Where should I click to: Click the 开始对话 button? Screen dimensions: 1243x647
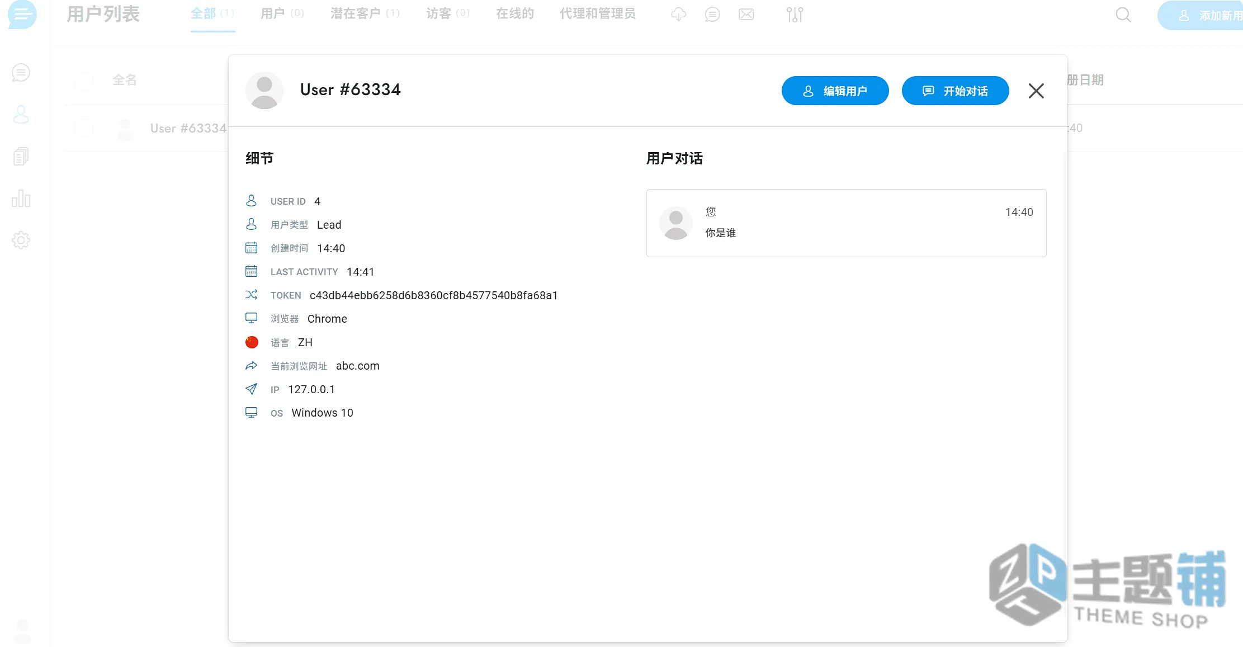[x=956, y=91]
